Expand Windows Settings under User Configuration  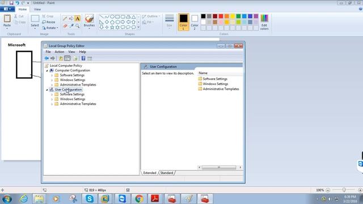(x=52, y=99)
